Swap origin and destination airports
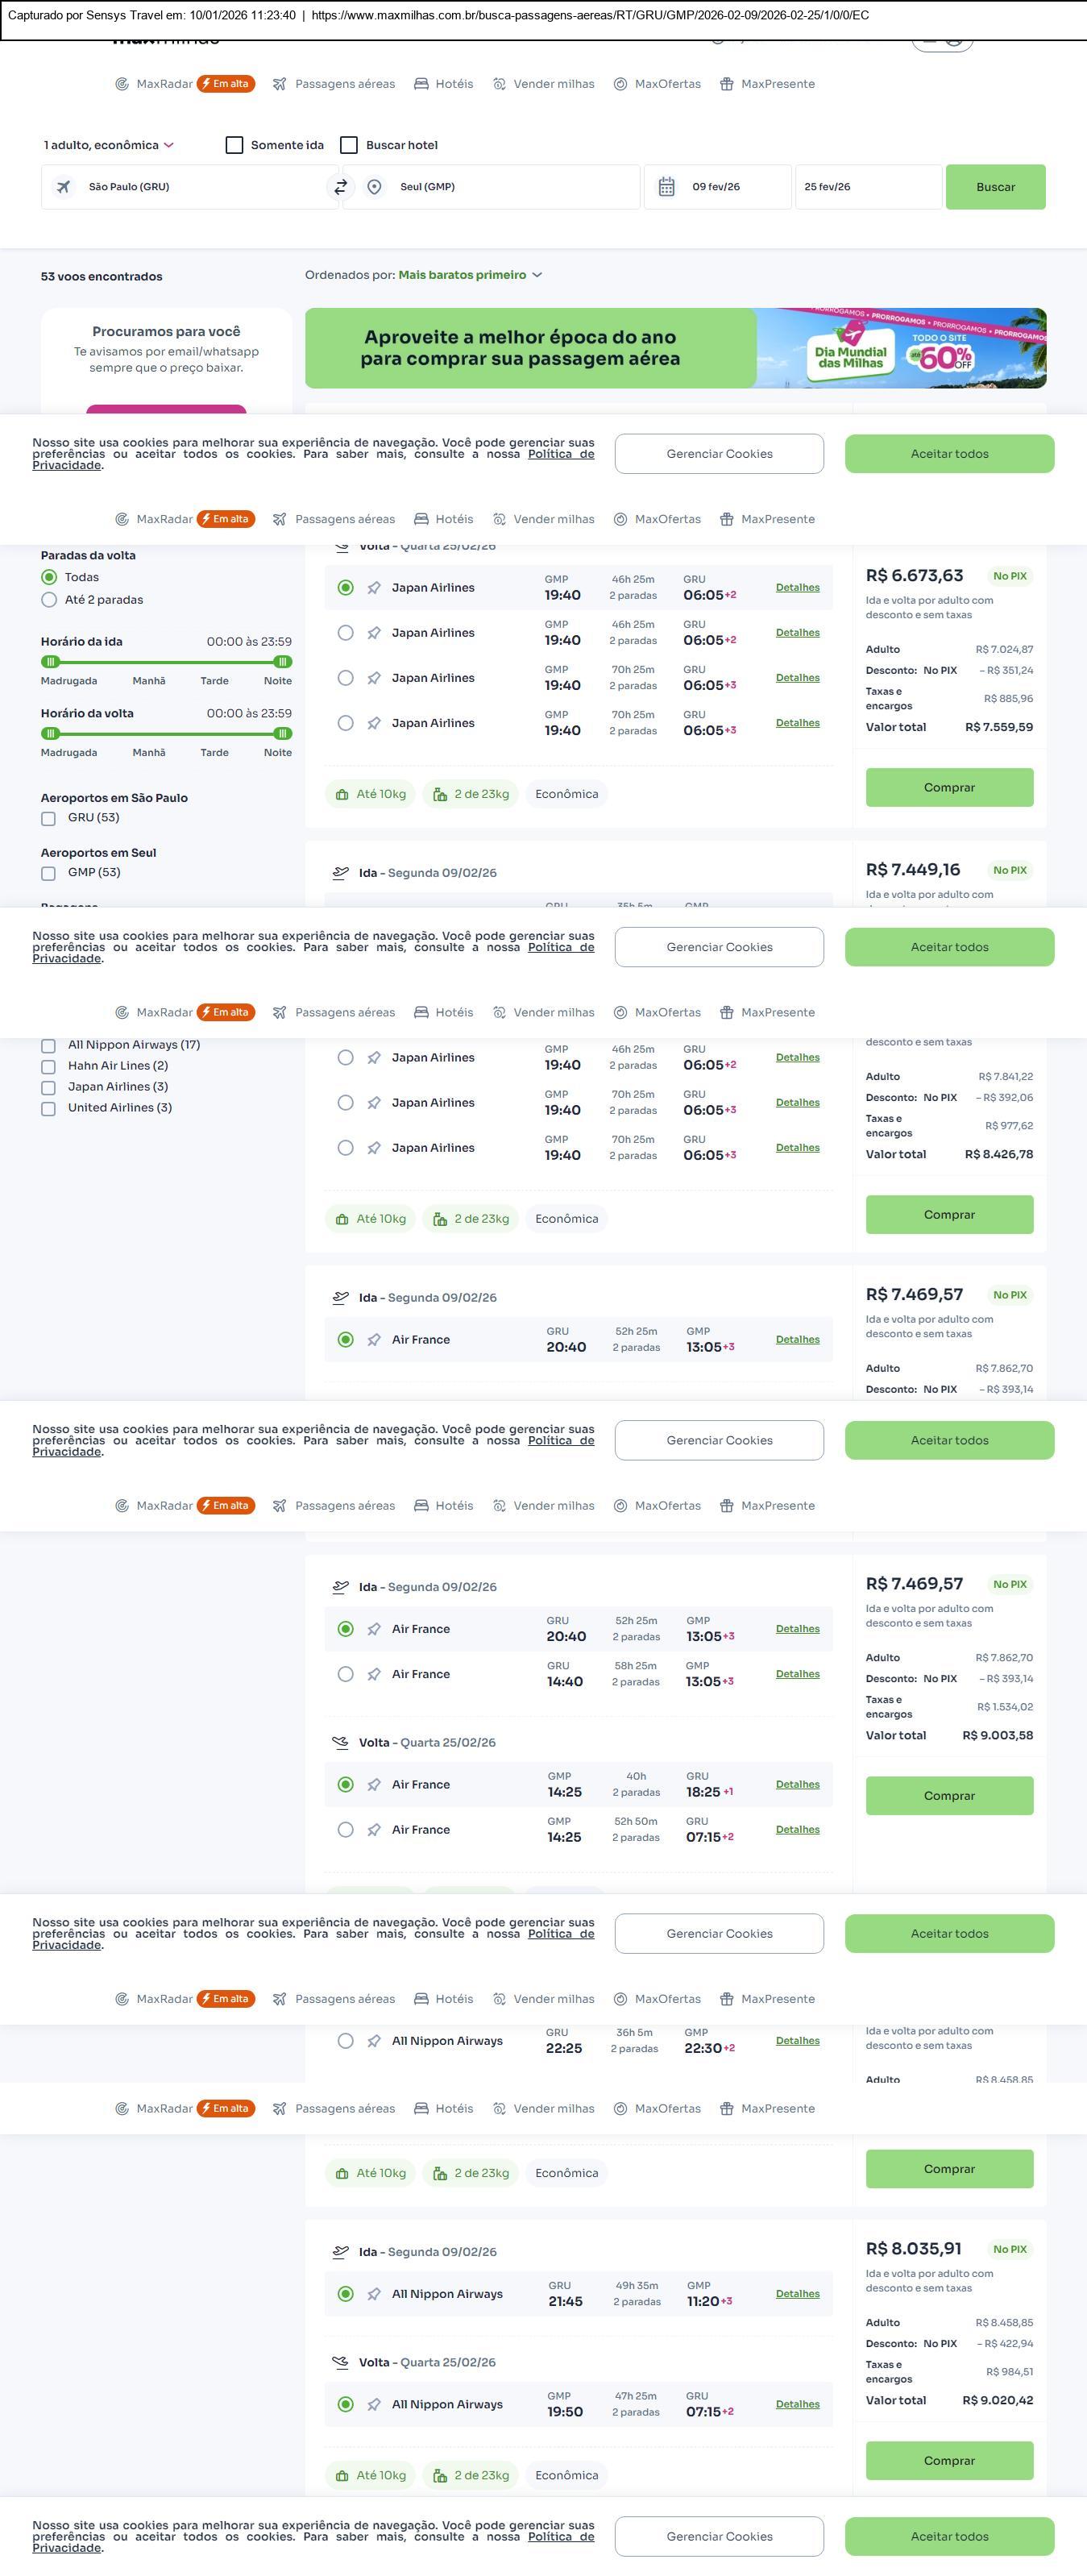This screenshot has height=2576, width=1087. [x=341, y=187]
